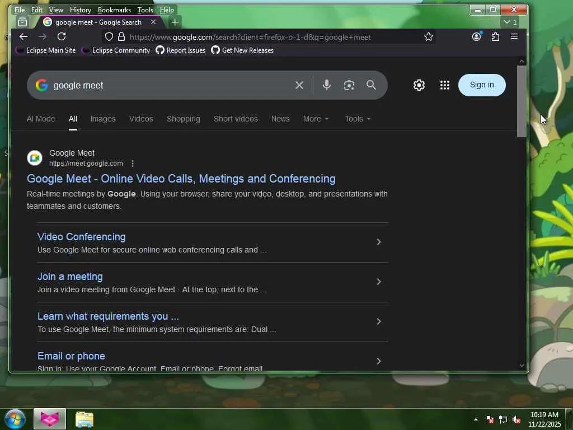The image size is (573, 430).
Task: Click the forward navigation arrow
Action: pyautogui.click(x=43, y=36)
